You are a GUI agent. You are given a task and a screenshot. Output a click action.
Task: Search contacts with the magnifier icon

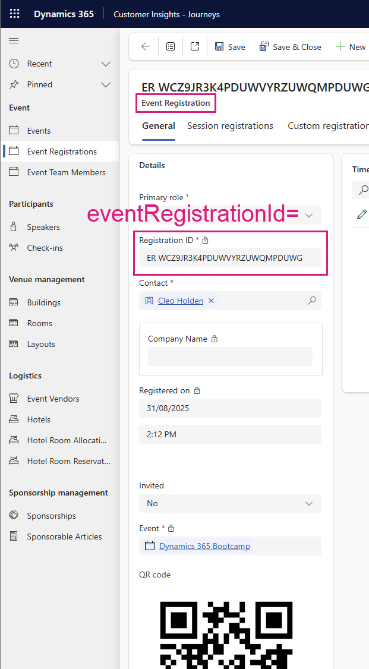(312, 301)
